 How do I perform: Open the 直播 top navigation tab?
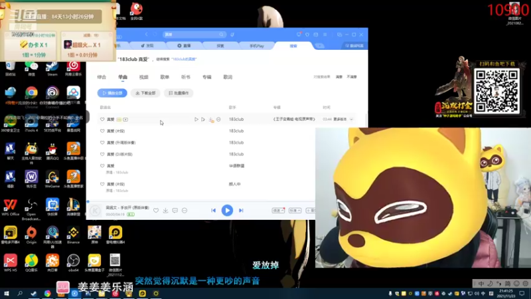[x=185, y=46]
